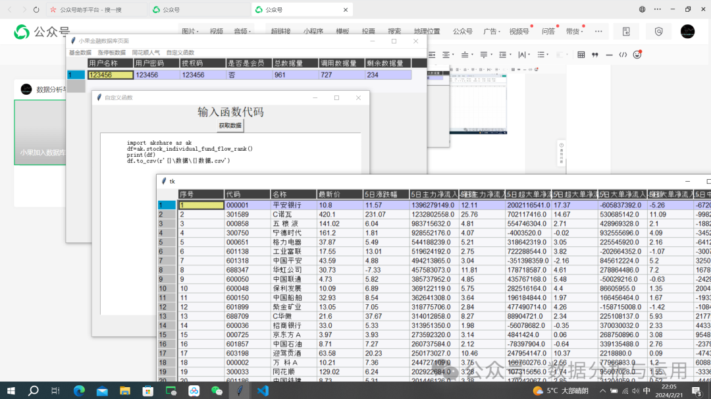Open notification center in taskbar

pyautogui.click(x=697, y=390)
